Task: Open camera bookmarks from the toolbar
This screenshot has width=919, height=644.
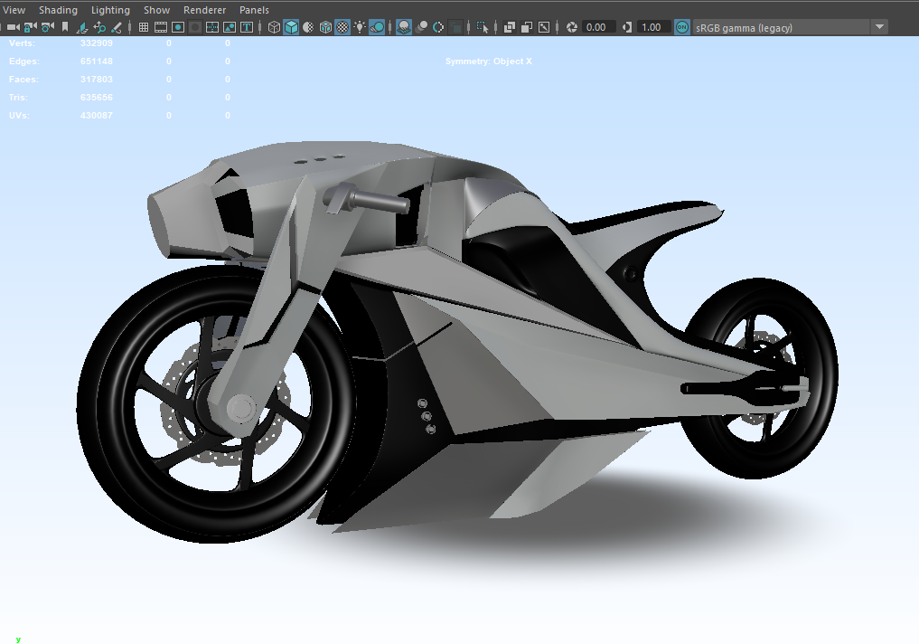Action: click(x=65, y=27)
